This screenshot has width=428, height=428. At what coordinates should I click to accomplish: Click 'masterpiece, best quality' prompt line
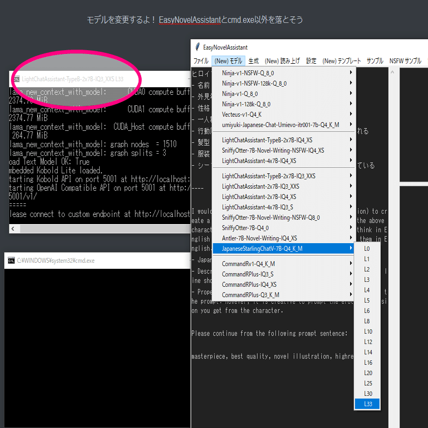coord(273,356)
